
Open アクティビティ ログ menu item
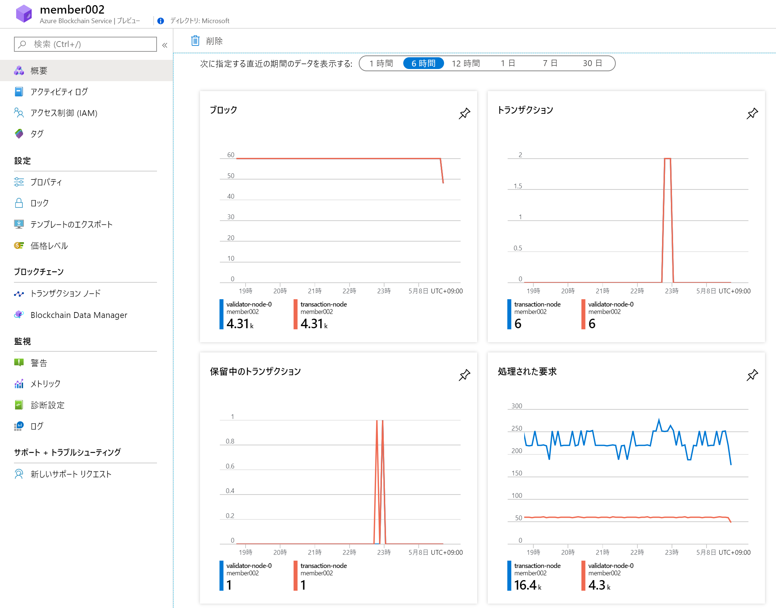(59, 92)
